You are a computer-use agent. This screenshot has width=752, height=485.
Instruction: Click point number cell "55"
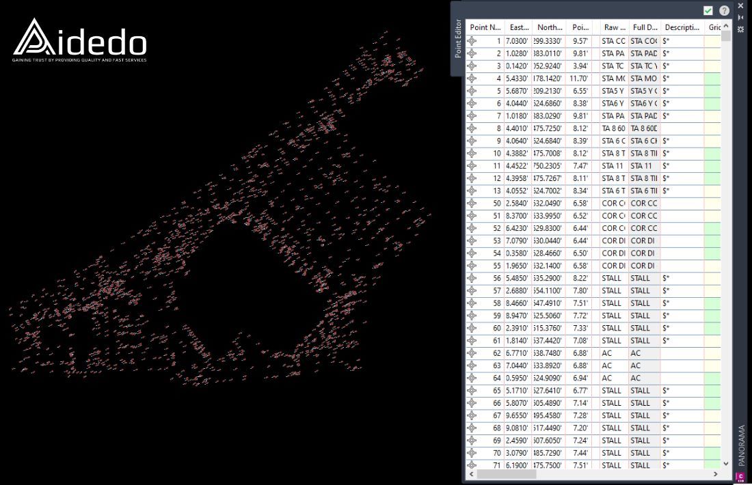pos(491,266)
